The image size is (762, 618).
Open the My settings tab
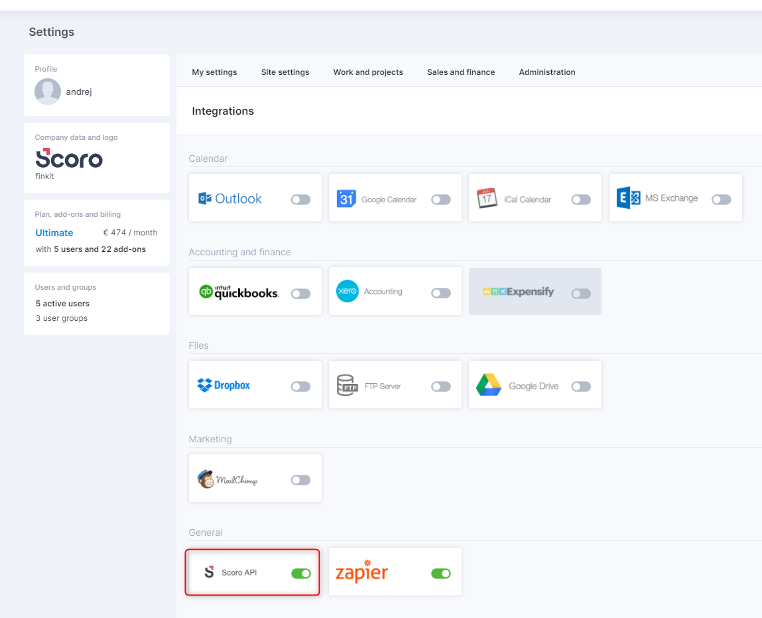214,72
